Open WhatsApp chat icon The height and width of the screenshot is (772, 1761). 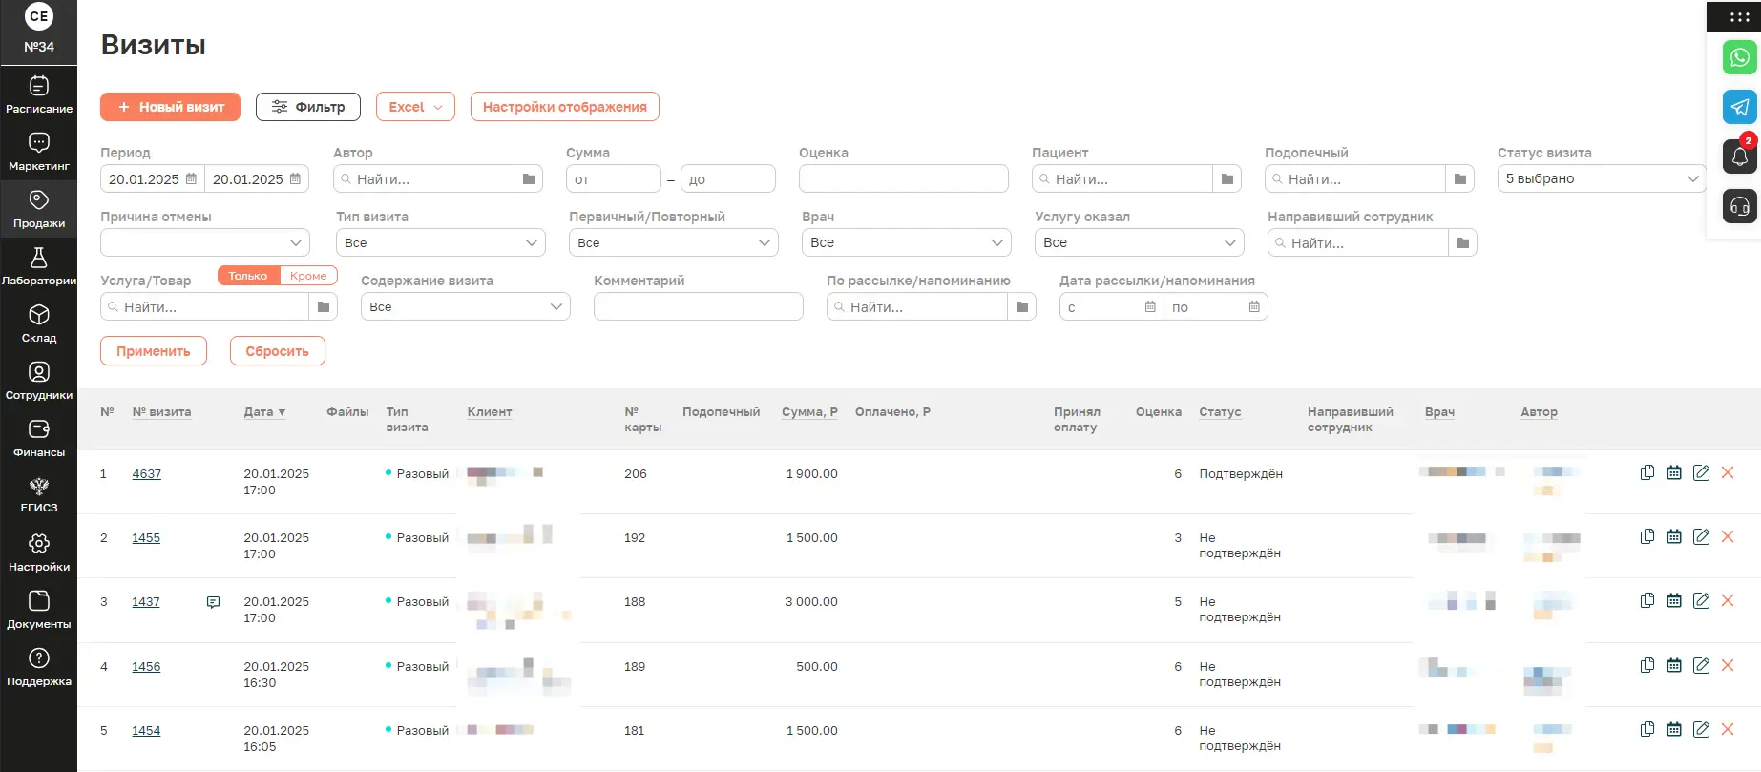coord(1739,57)
